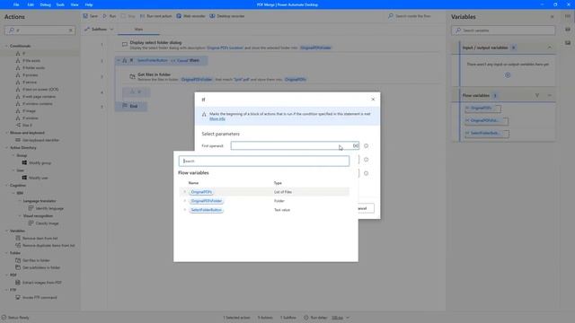Choose OriginalPDFsFolder in the variable picker list

tap(207, 201)
